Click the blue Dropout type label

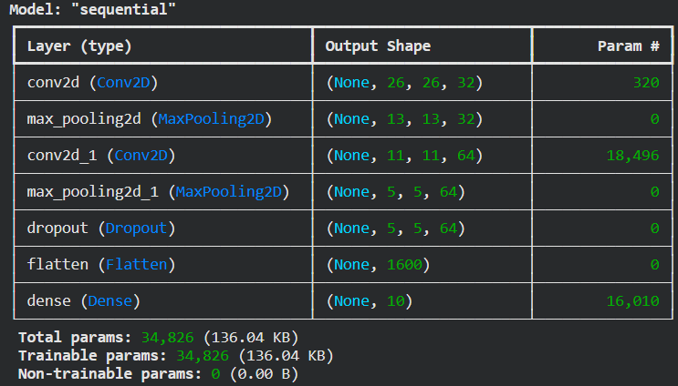(x=139, y=229)
